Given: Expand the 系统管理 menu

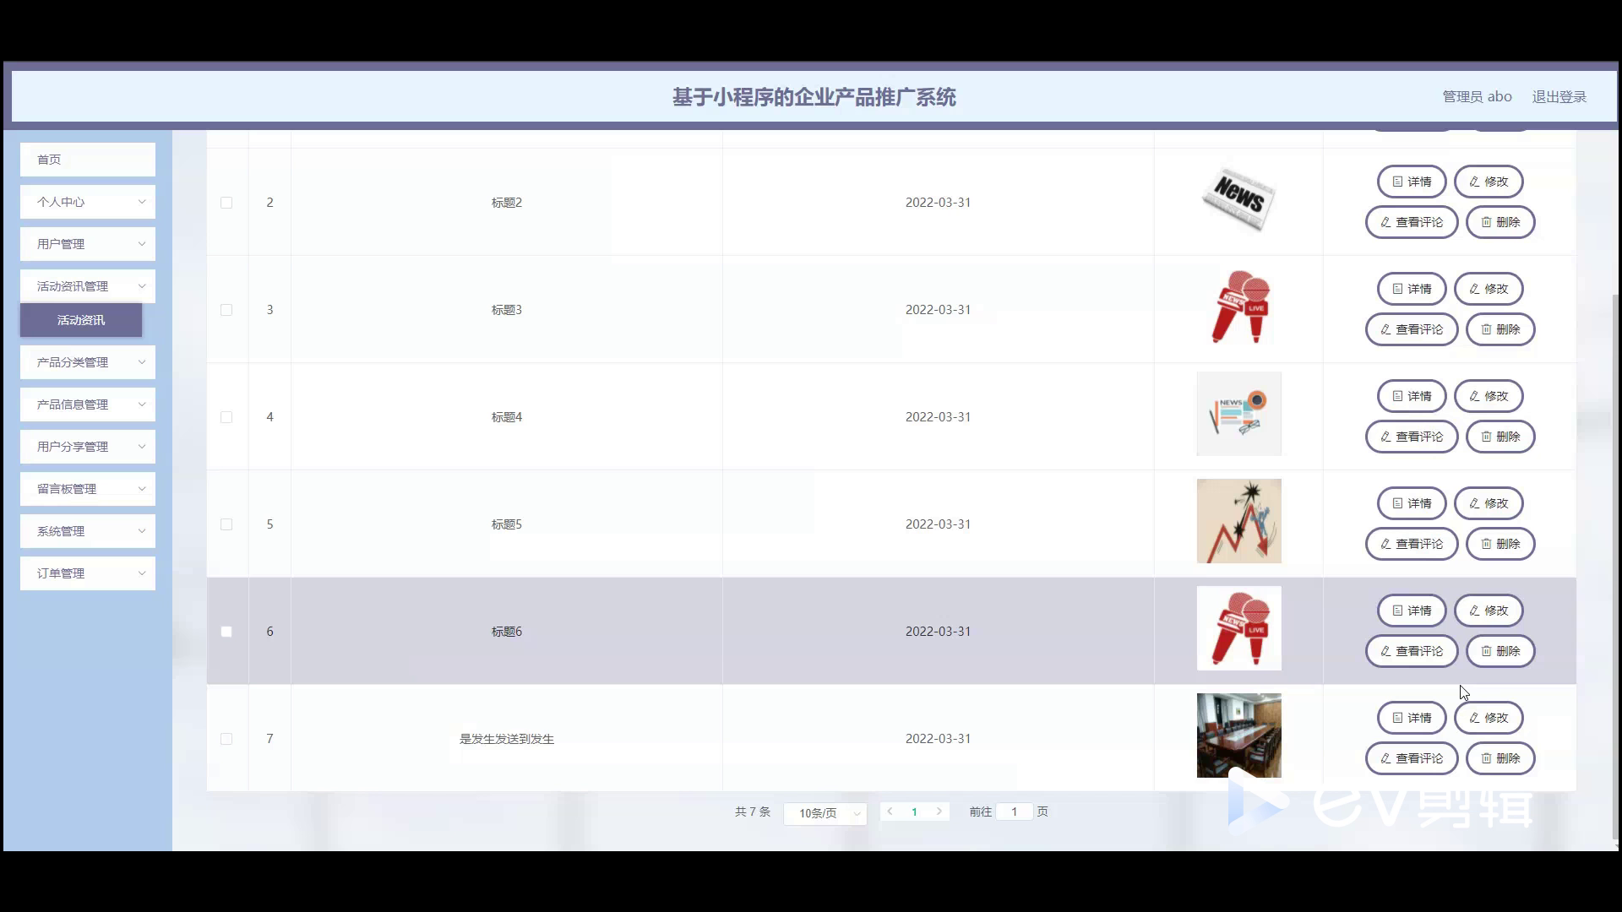Looking at the screenshot, I should (x=88, y=531).
